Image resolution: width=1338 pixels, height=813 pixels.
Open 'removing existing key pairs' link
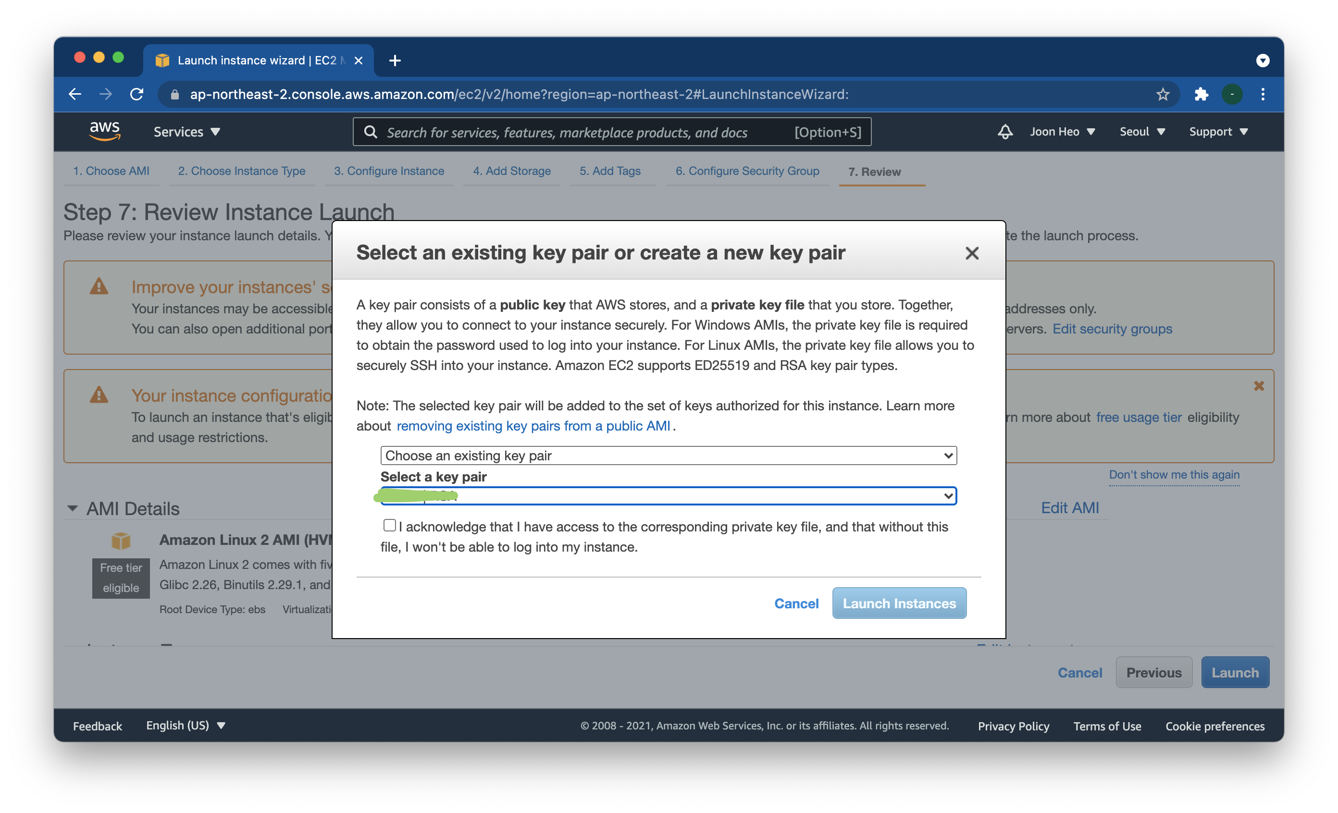[x=533, y=426]
